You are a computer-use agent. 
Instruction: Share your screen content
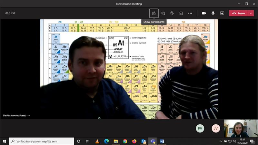tap(222, 13)
